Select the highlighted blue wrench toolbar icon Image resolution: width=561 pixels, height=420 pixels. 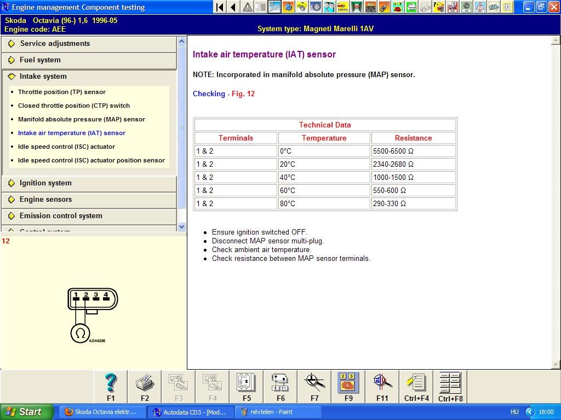275,7
